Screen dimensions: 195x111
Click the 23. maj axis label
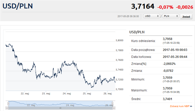coord(46,93)
